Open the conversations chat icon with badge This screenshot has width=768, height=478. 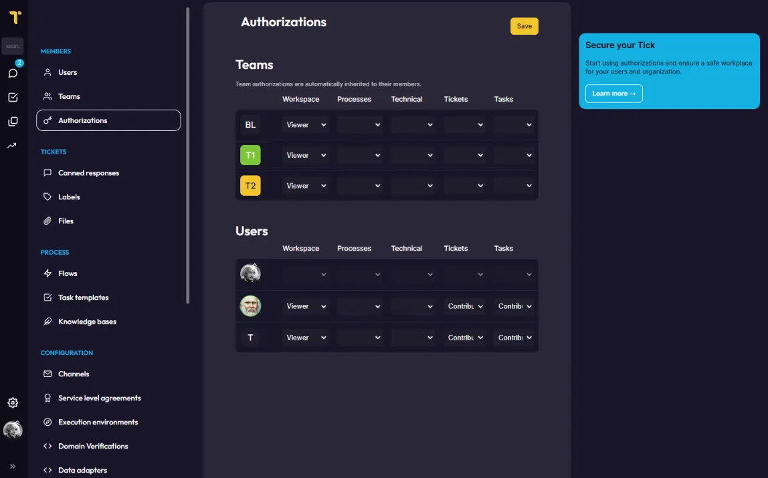pyautogui.click(x=13, y=73)
